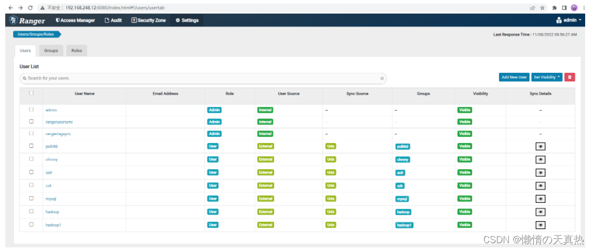View sync details for chrony

click(541, 160)
